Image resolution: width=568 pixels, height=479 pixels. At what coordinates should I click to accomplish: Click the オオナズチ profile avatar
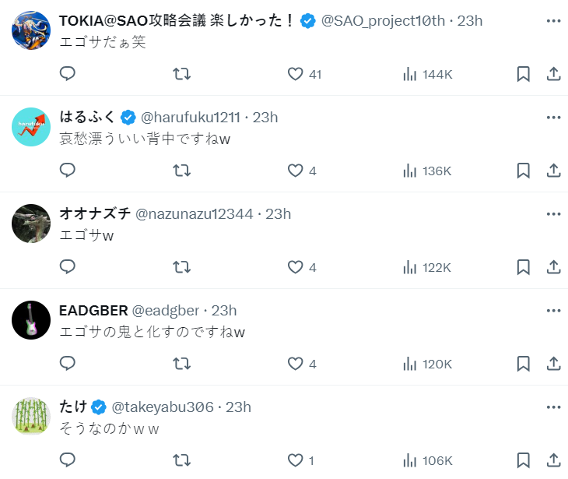(31, 224)
